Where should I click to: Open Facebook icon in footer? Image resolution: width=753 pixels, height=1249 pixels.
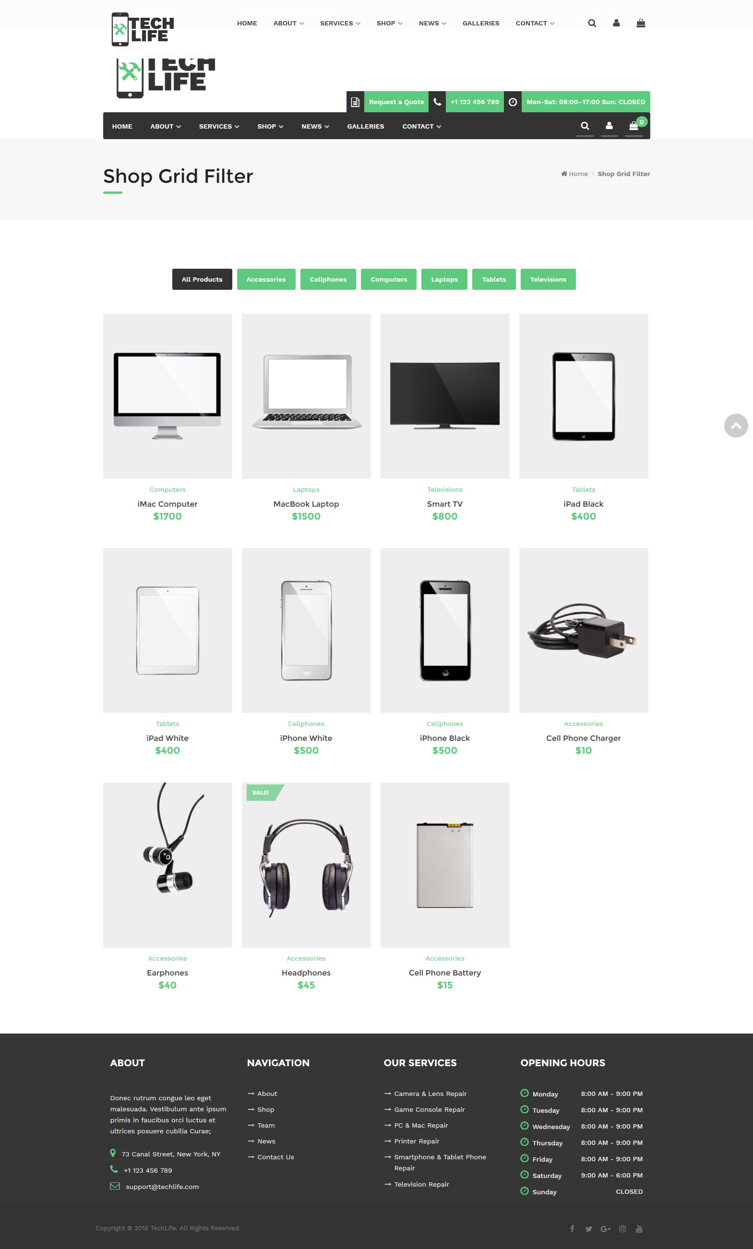pos(572,1229)
